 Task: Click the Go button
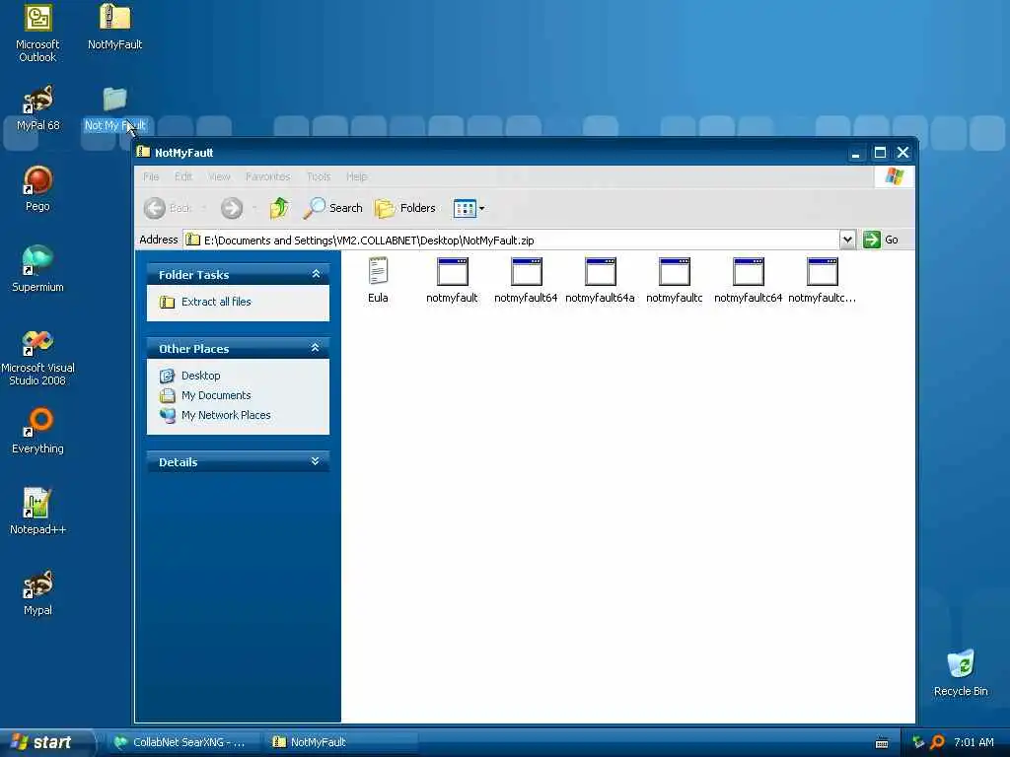click(881, 240)
